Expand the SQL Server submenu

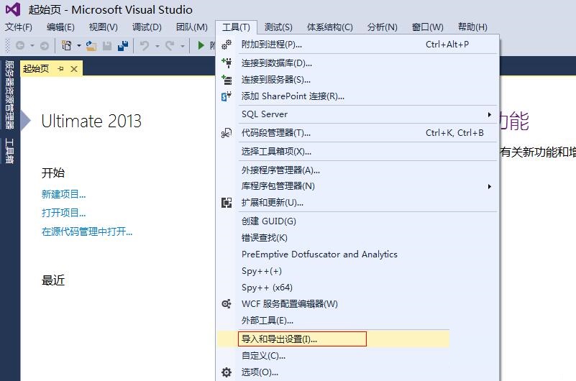point(489,114)
